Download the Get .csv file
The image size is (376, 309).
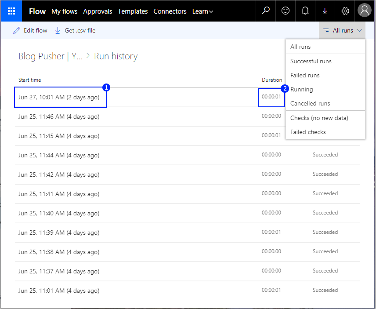pos(75,30)
